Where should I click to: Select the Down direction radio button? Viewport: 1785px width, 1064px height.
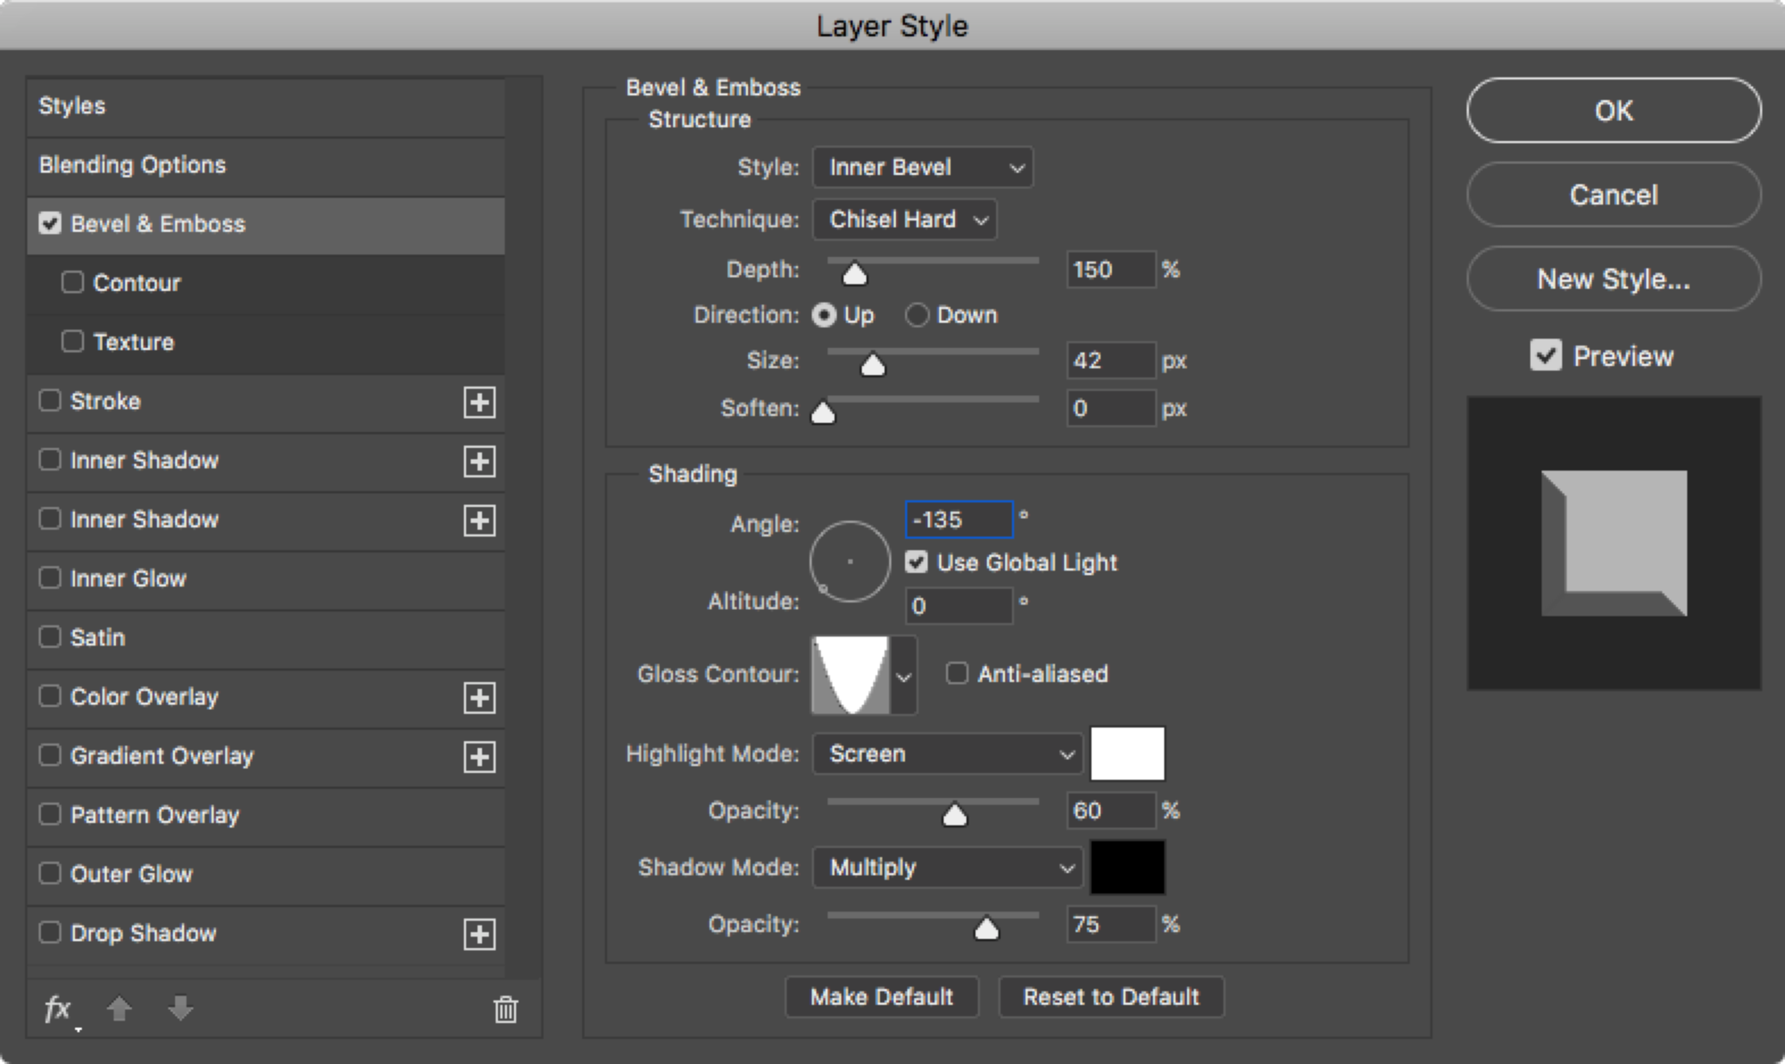(x=917, y=315)
